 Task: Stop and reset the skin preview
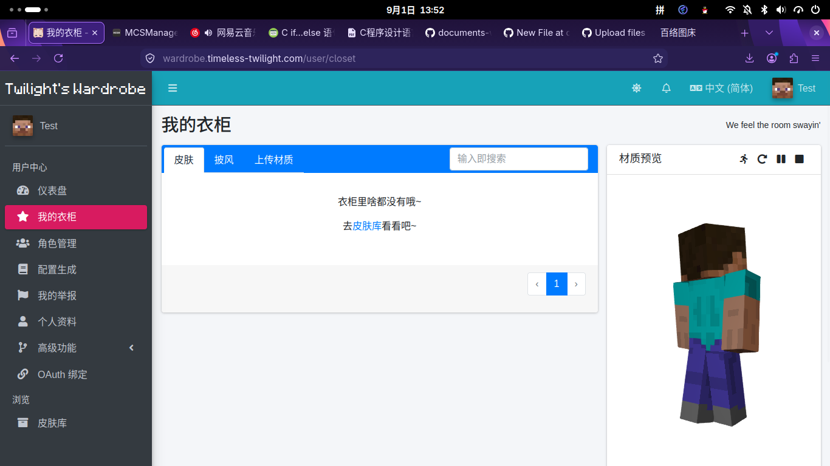coord(800,159)
